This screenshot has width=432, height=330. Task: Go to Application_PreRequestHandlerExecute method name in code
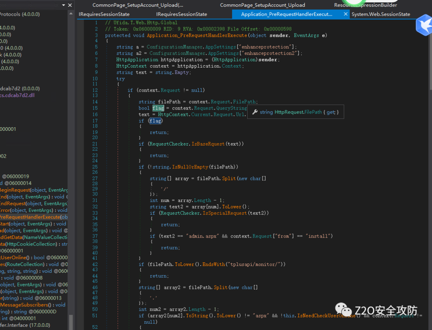pos(197,35)
